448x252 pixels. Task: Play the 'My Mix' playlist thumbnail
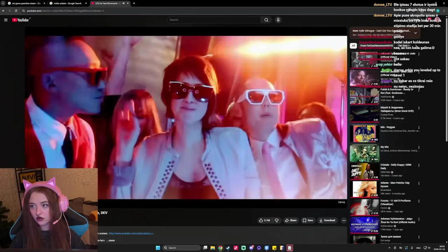tap(364, 153)
